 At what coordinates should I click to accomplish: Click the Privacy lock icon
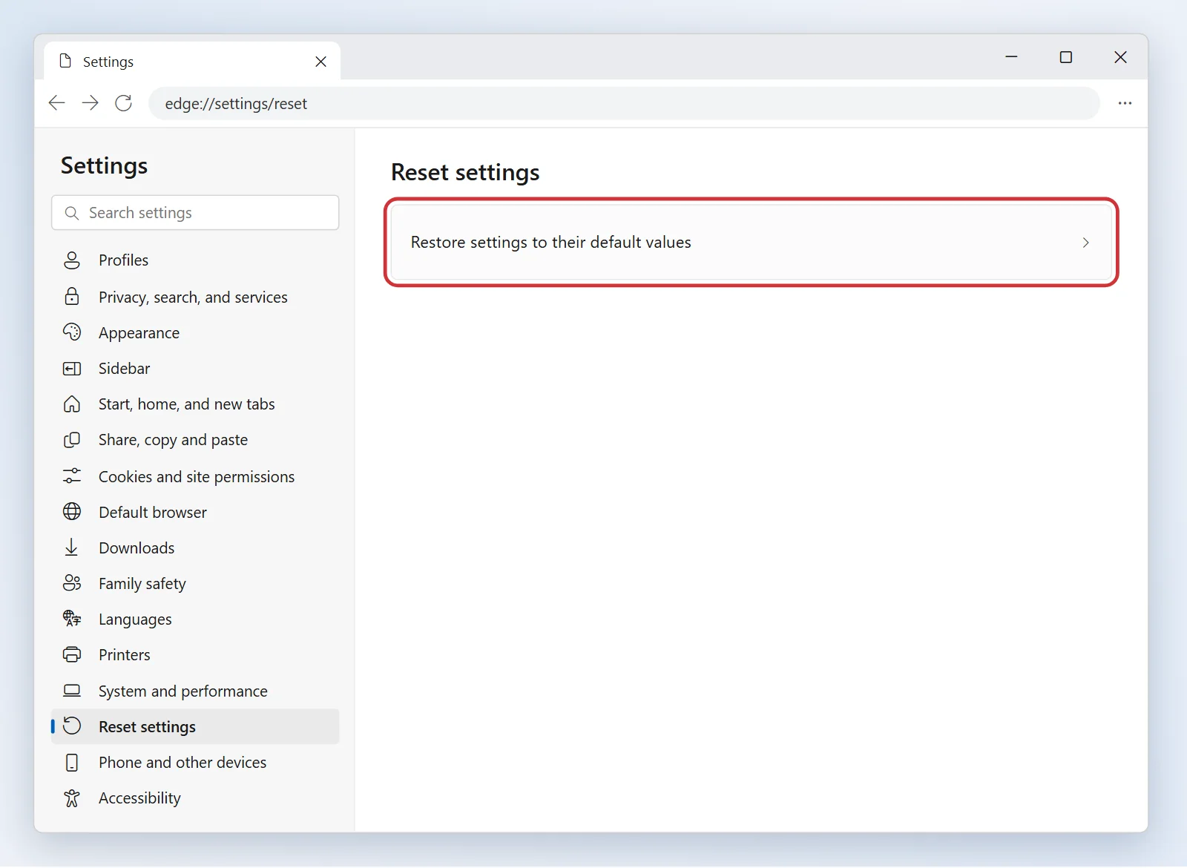72,297
